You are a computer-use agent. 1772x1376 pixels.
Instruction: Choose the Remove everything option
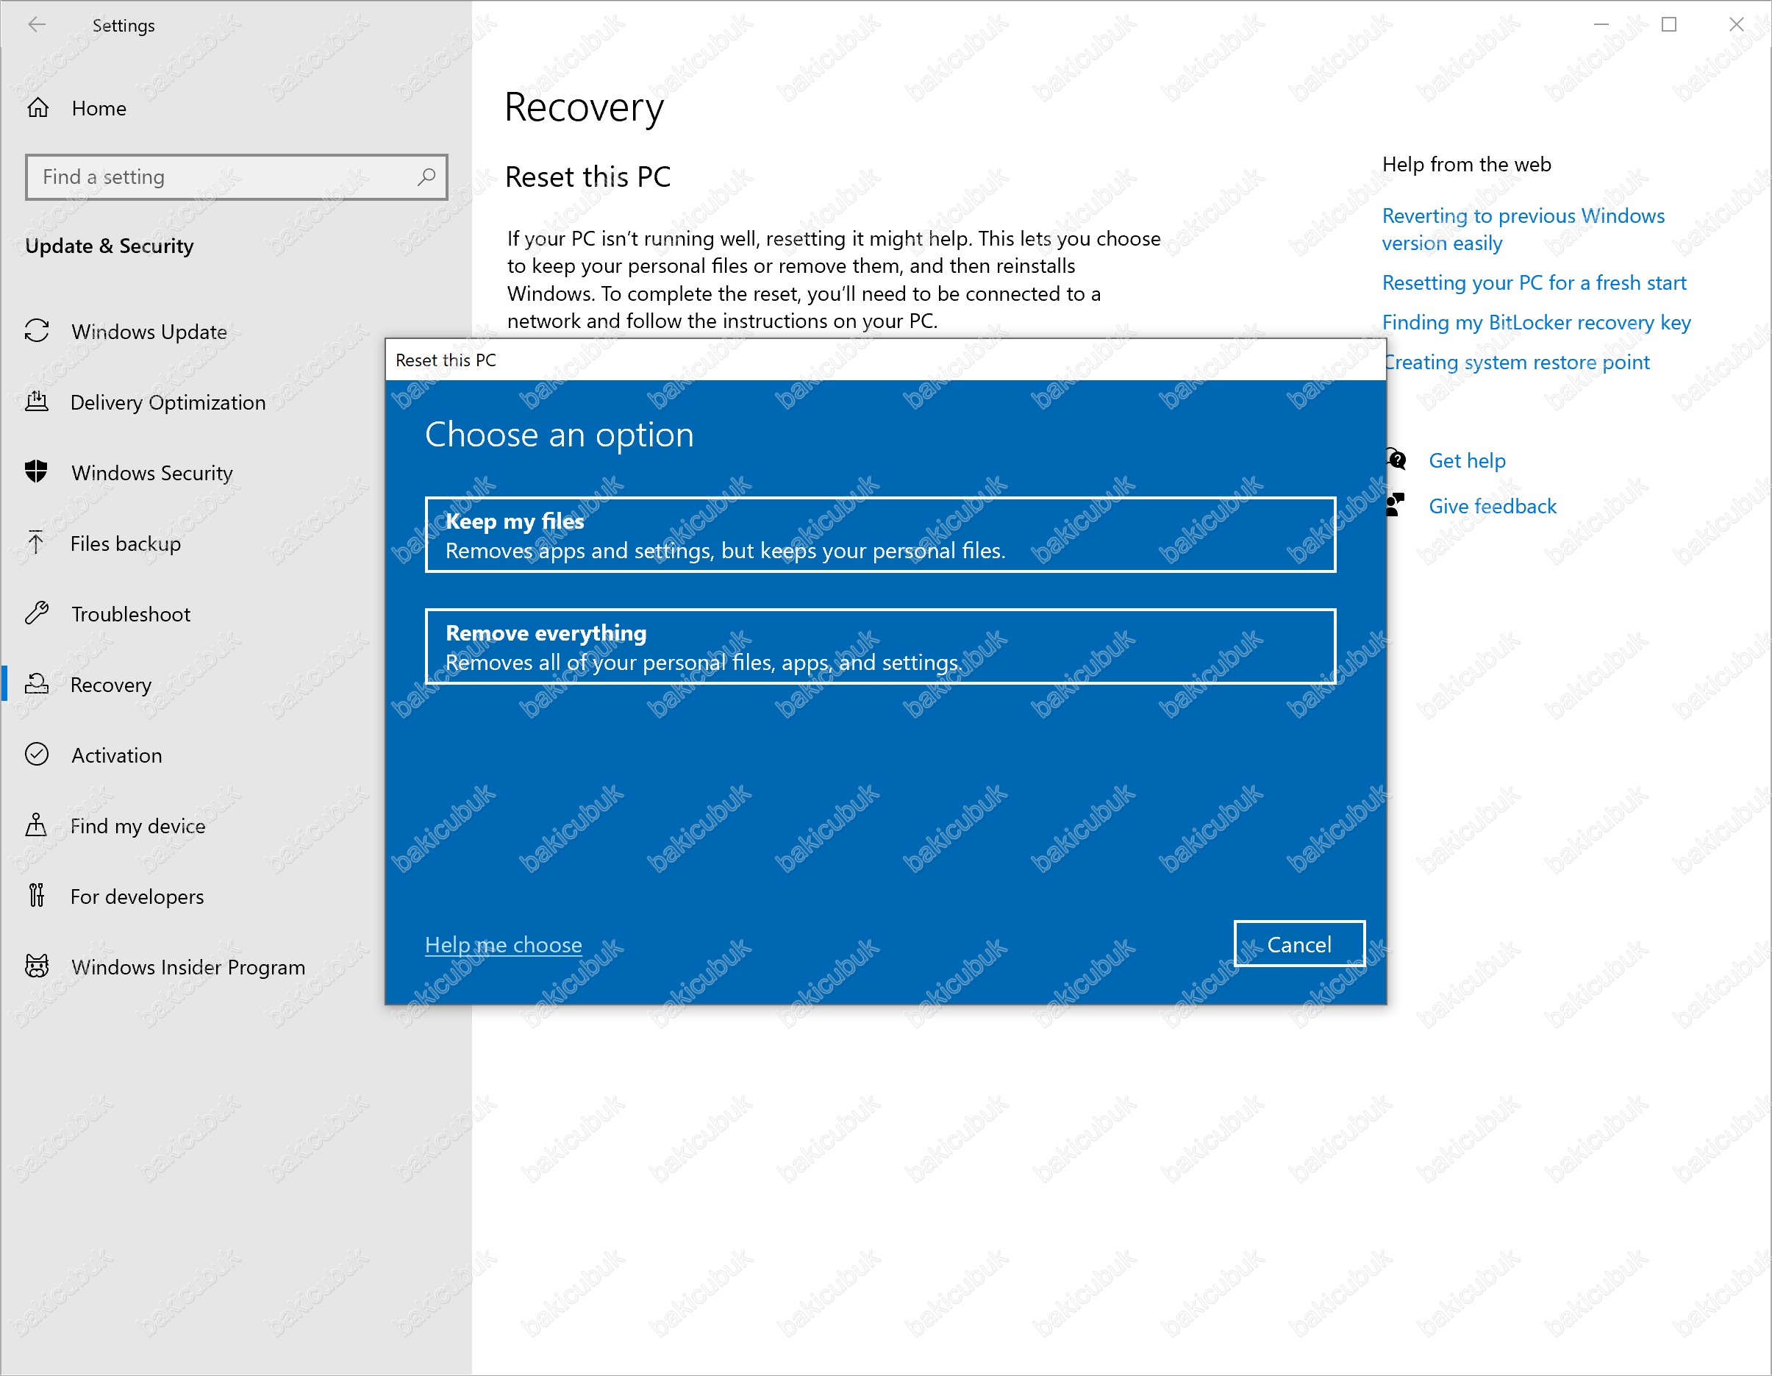point(880,646)
